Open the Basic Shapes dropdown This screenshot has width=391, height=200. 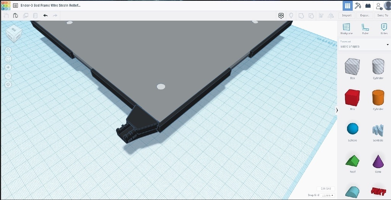pos(364,45)
